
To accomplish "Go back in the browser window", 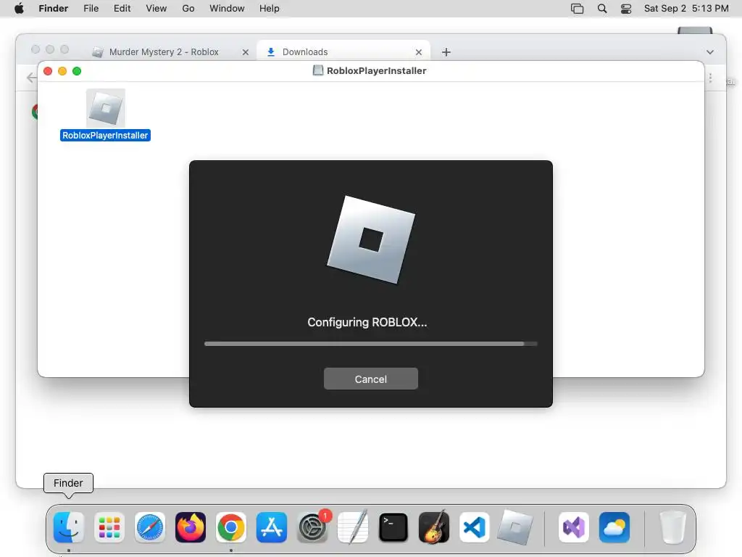I will 31,78.
